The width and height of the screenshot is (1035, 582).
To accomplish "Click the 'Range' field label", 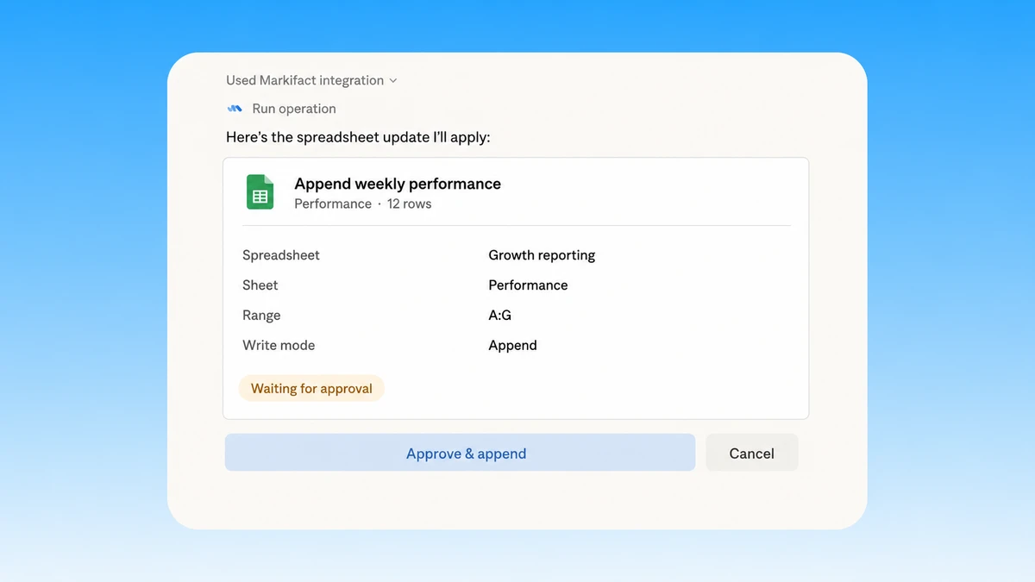I will pyautogui.click(x=261, y=316).
